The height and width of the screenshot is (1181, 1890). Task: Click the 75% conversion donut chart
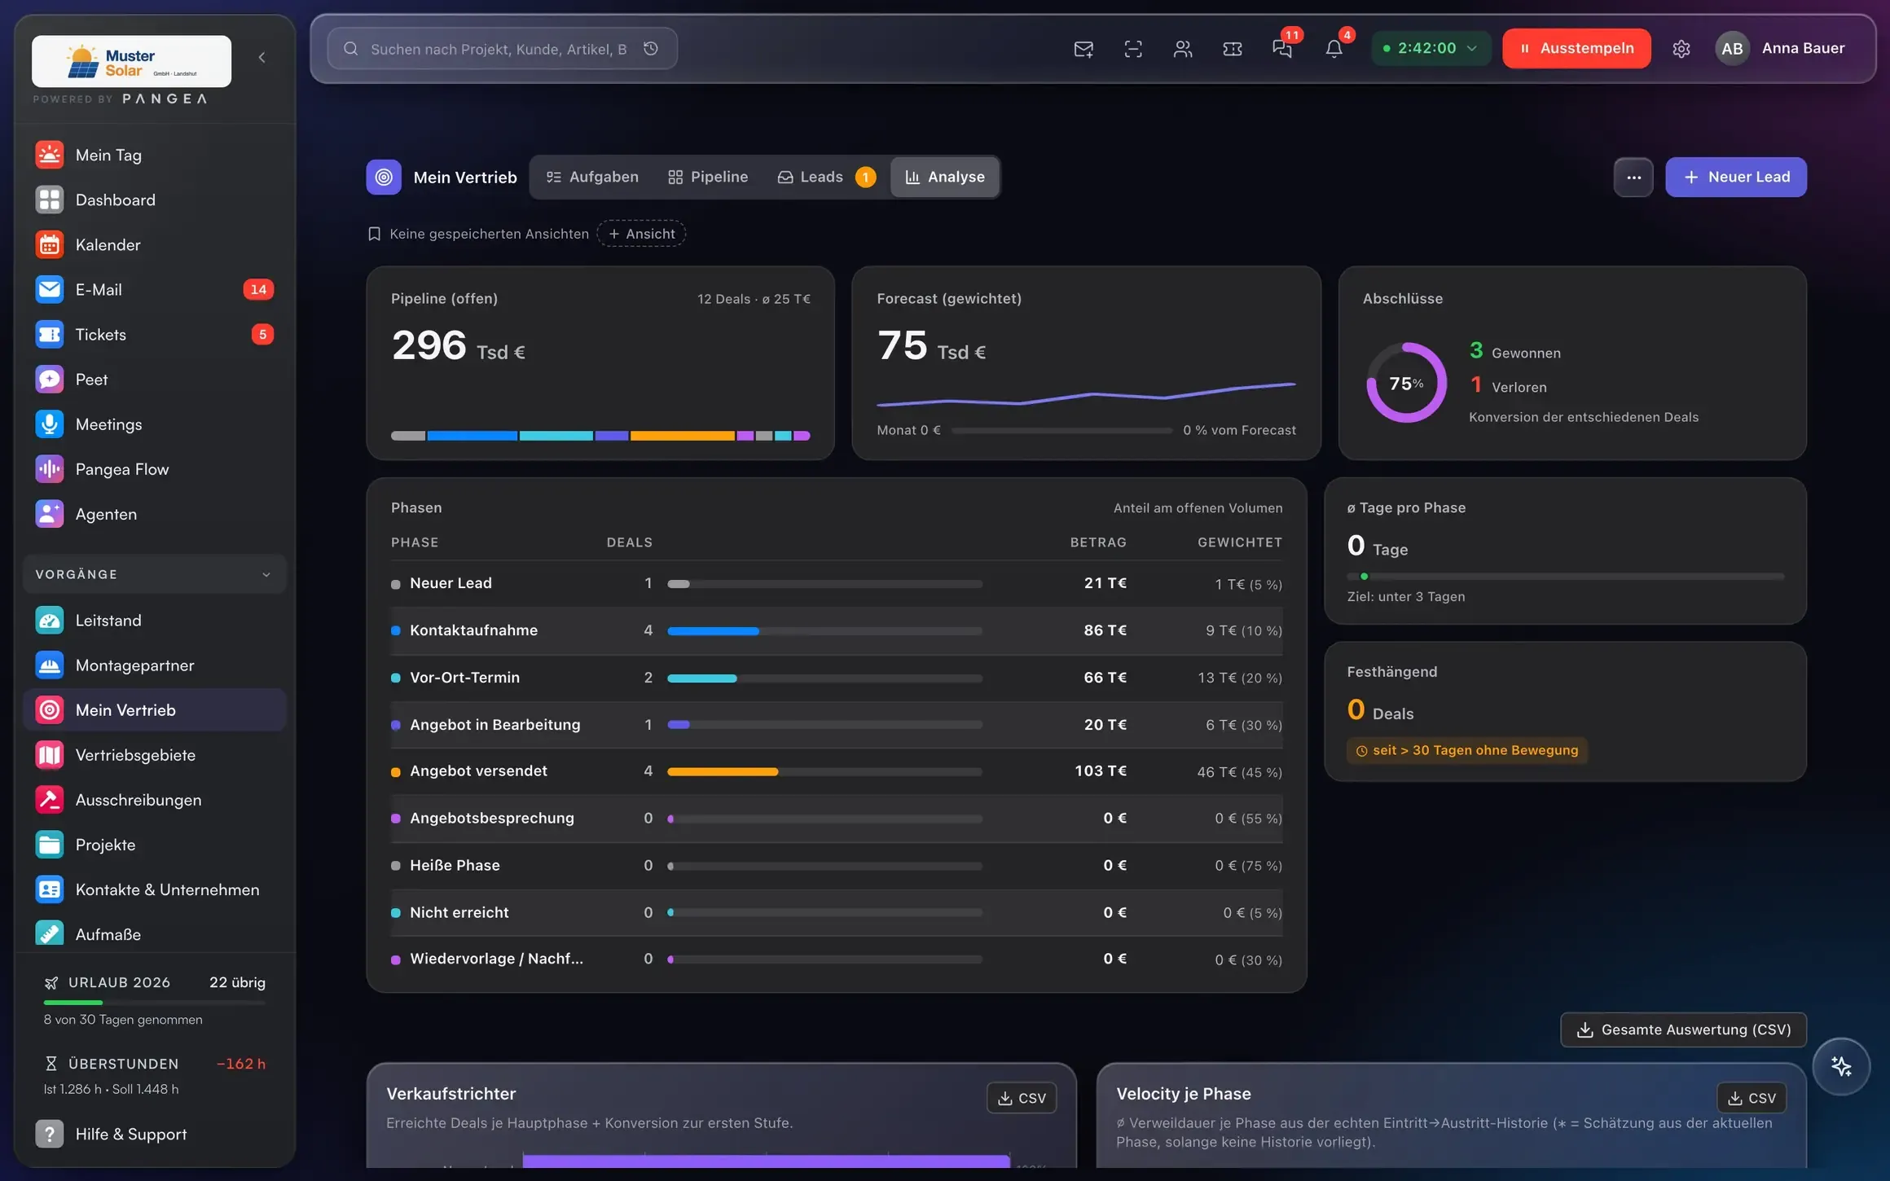1406,383
